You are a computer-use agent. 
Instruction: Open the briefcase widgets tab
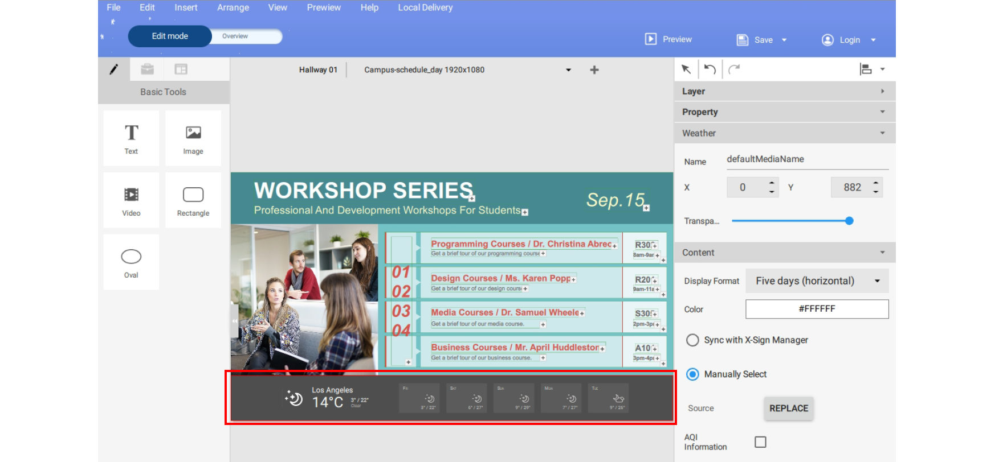click(x=147, y=69)
